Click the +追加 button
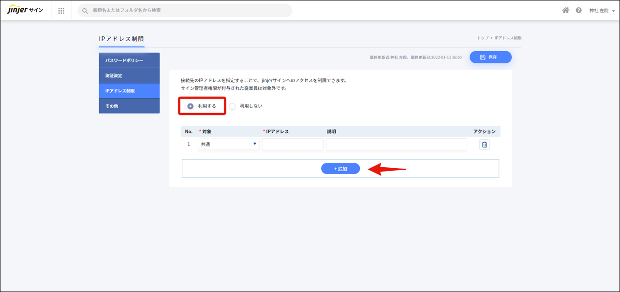This screenshot has width=620, height=292. [x=340, y=169]
